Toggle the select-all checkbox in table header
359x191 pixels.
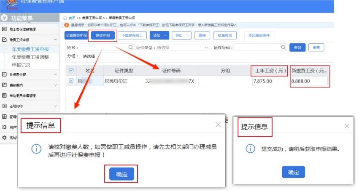pos(71,70)
